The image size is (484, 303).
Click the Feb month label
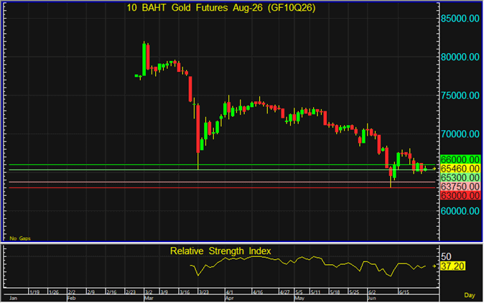tap(72, 298)
